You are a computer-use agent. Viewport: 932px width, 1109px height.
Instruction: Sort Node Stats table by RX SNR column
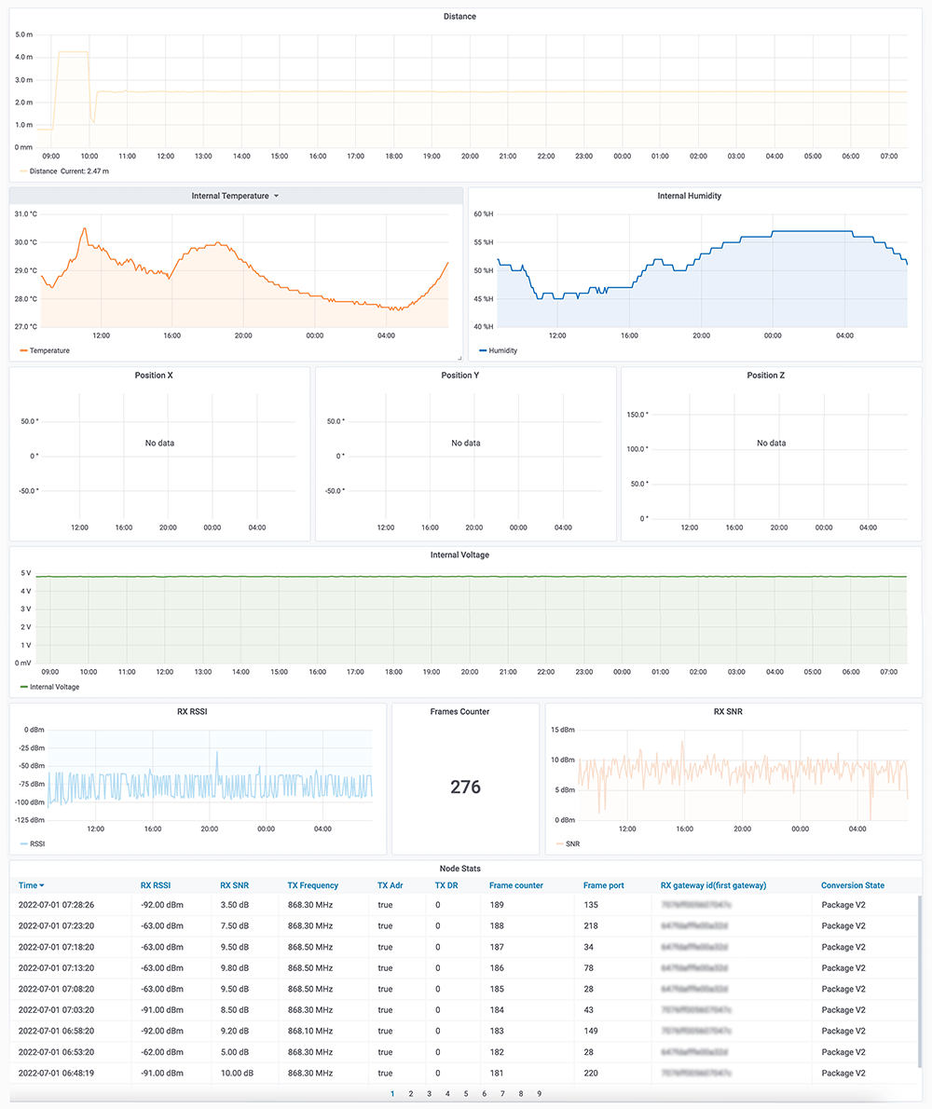click(234, 885)
